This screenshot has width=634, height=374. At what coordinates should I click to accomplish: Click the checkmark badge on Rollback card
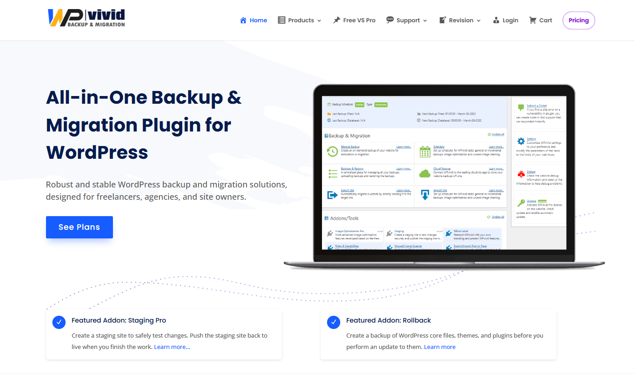334,322
